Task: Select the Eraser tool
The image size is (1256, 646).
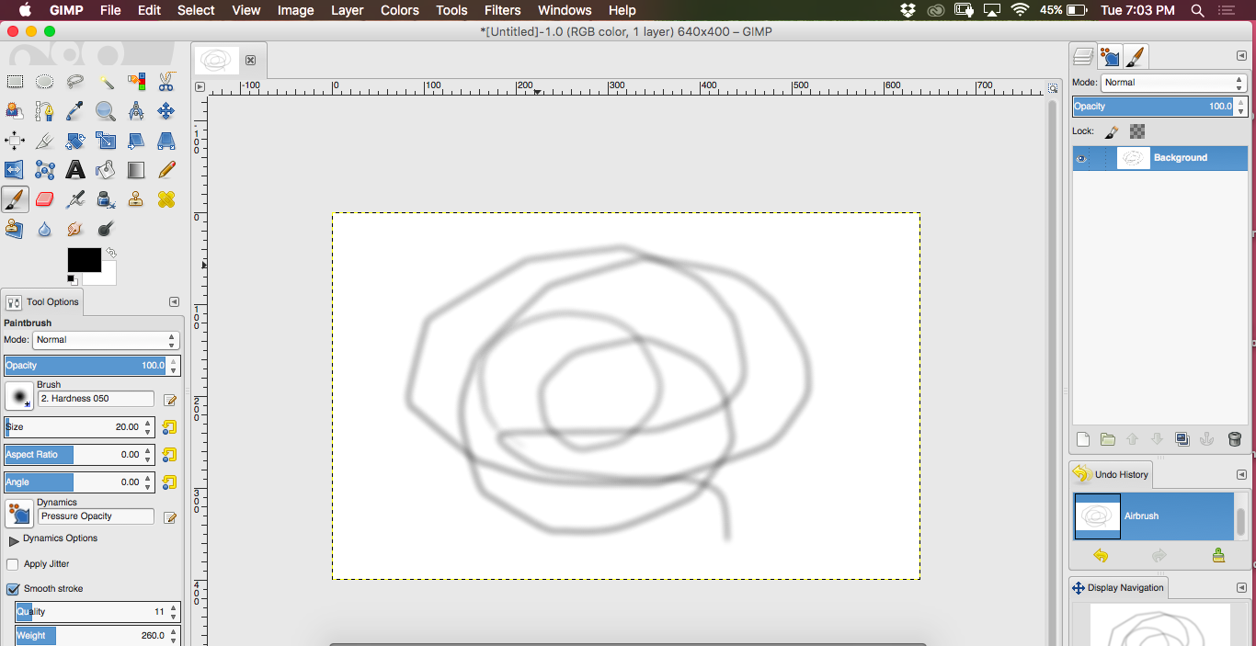Action: click(45, 199)
